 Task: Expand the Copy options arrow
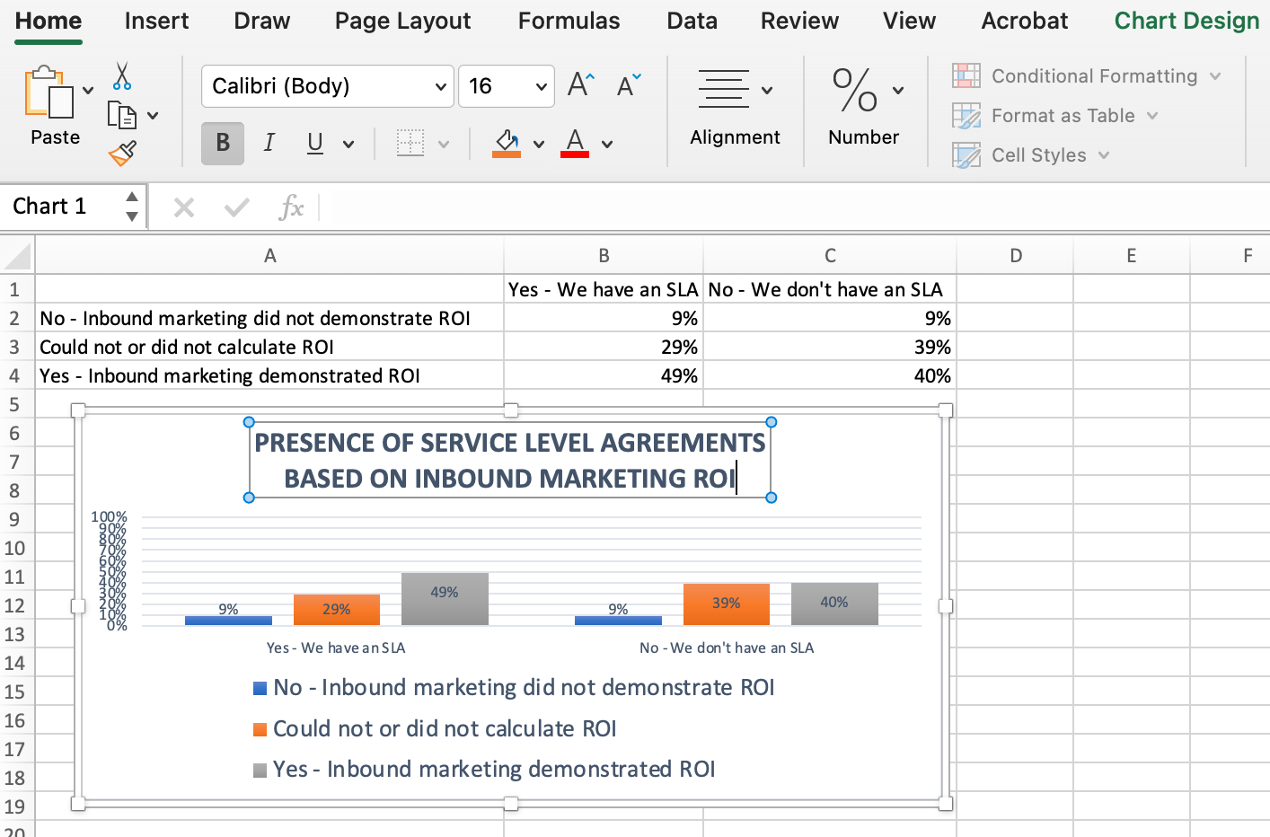tap(153, 115)
